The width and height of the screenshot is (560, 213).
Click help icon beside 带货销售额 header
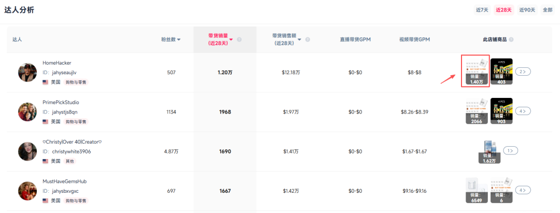pos(307,39)
